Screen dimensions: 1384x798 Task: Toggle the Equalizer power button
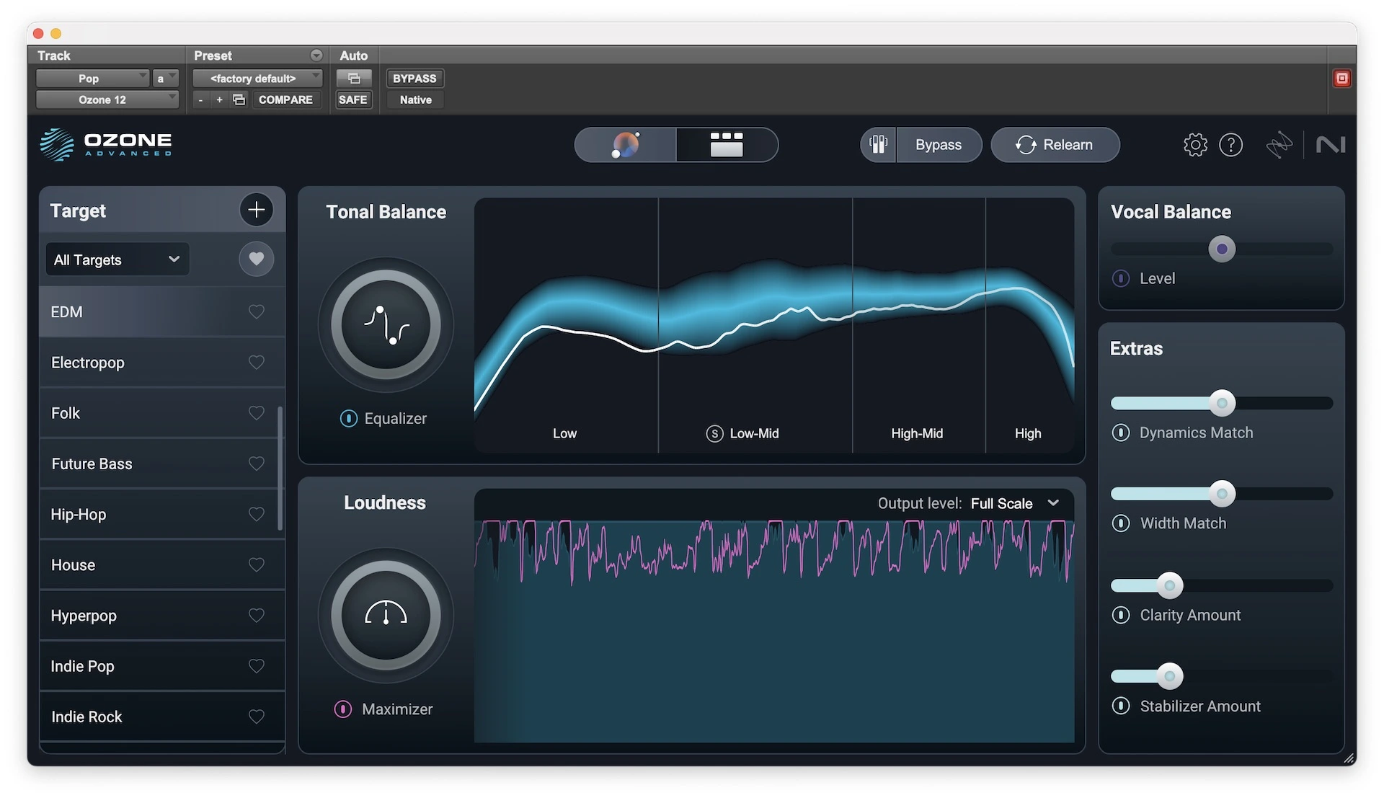tap(348, 418)
